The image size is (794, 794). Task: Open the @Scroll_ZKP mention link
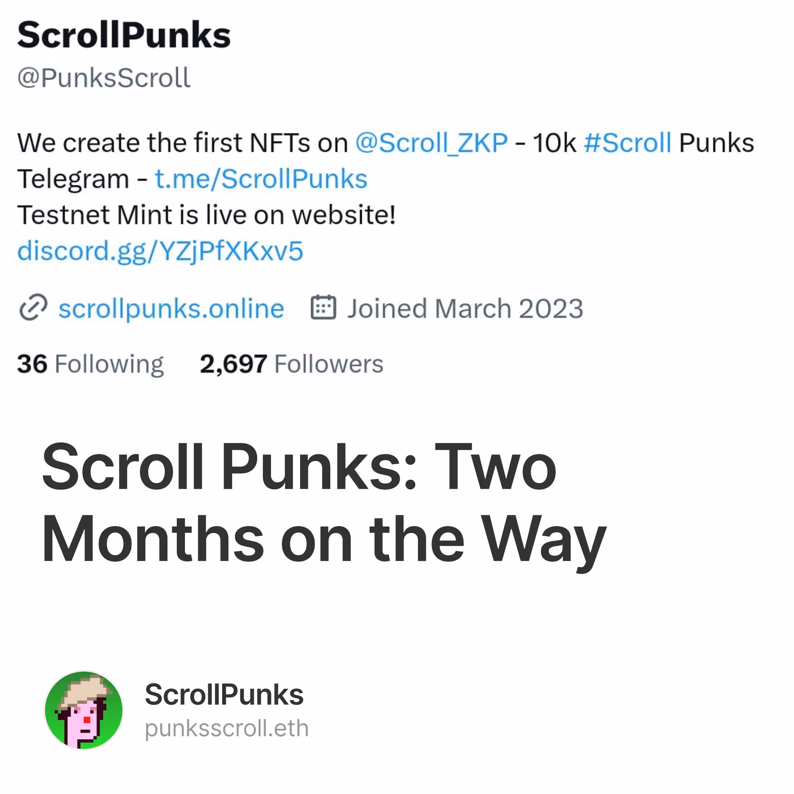[x=431, y=143]
